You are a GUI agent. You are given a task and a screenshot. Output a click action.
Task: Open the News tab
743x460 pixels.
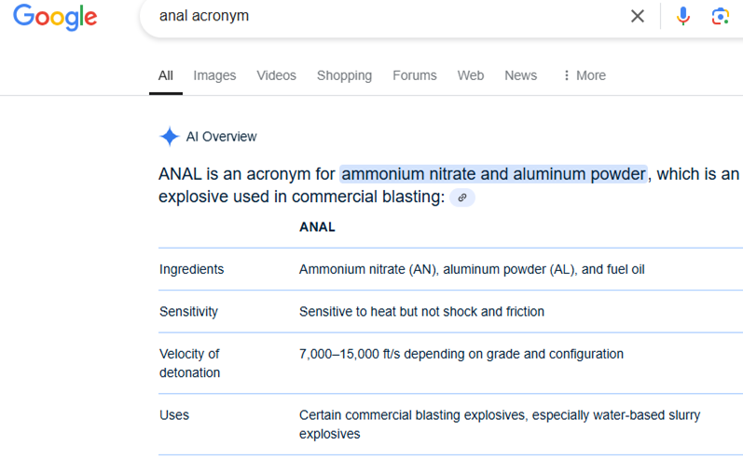point(520,75)
